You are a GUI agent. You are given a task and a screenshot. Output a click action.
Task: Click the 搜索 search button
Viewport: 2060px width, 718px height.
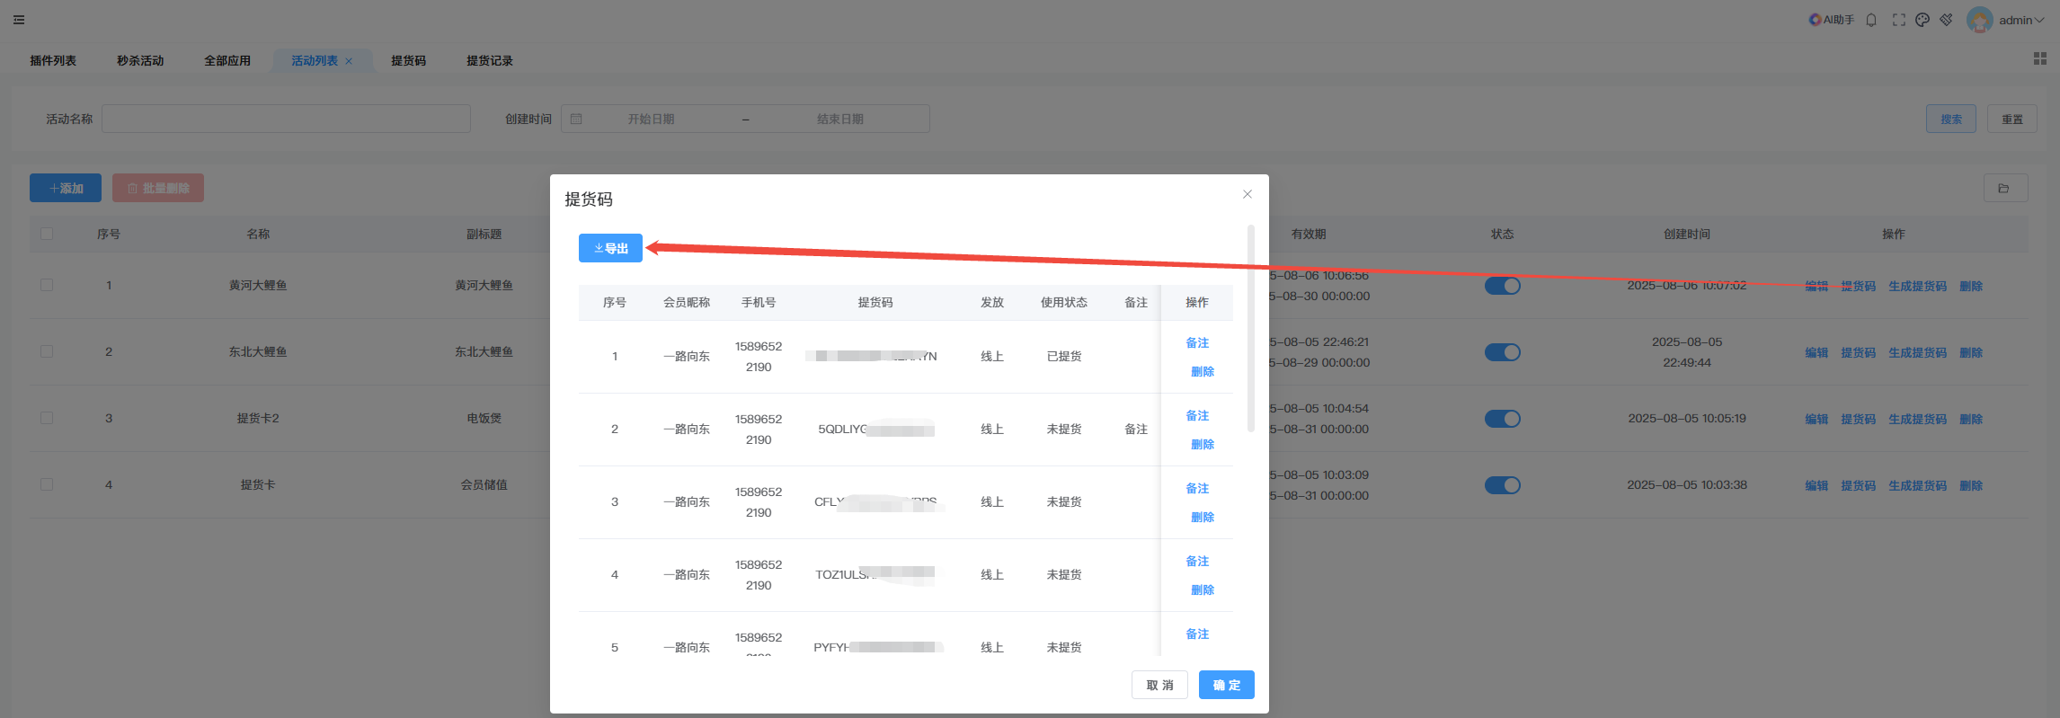click(1951, 119)
